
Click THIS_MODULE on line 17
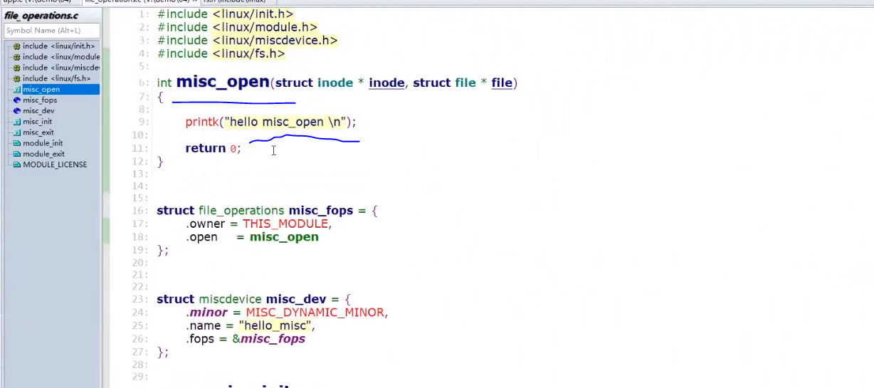pos(285,224)
